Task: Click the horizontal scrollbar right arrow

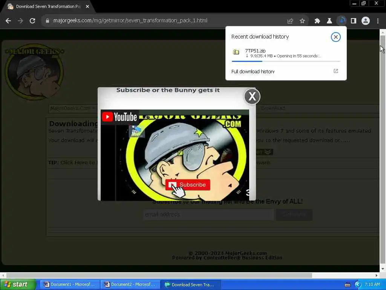Action: (377, 275)
